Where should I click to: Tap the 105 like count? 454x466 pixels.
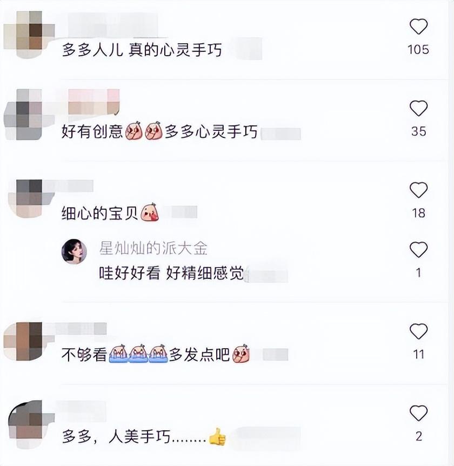click(x=418, y=50)
